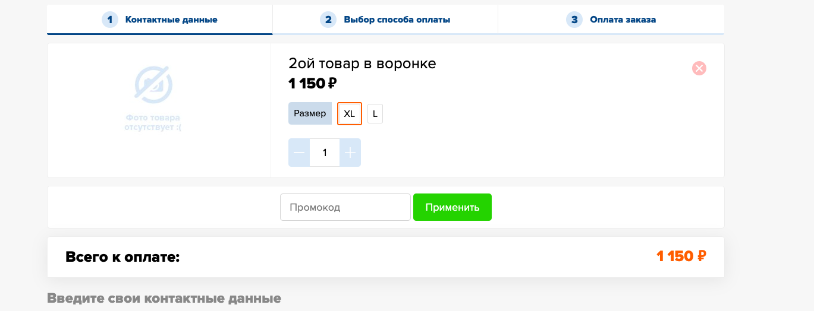This screenshot has height=311, width=814.
Task: Click the step 2 number circle
Action: pyautogui.click(x=328, y=20)
